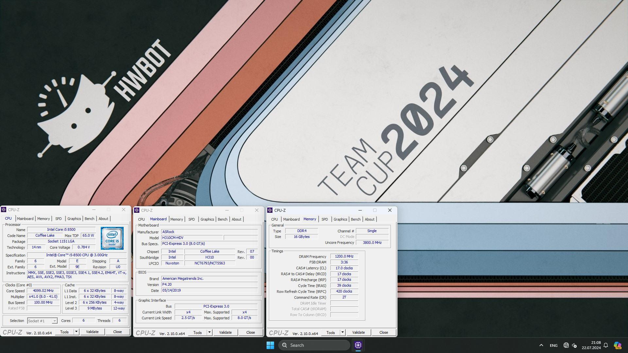The width and height of the screenshot is (628, 353).
Task: Click the search magnifier in the taskbar
Action: 285,345
